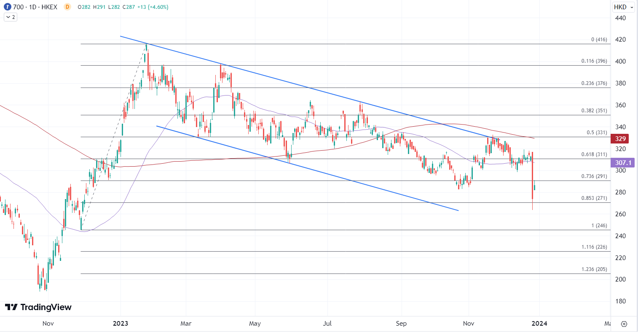Click the 240 price scale label
This screenshot has height=332, width=638.
click(x=620, y=236)
